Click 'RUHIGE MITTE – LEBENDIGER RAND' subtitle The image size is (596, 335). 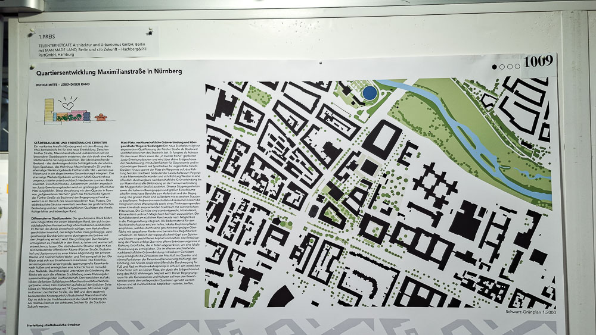coord(63,85)
